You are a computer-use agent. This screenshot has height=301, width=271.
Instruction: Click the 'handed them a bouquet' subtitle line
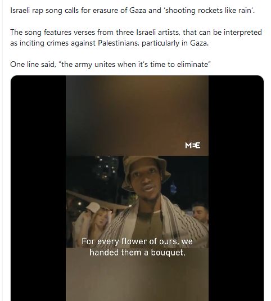(137, 253)
